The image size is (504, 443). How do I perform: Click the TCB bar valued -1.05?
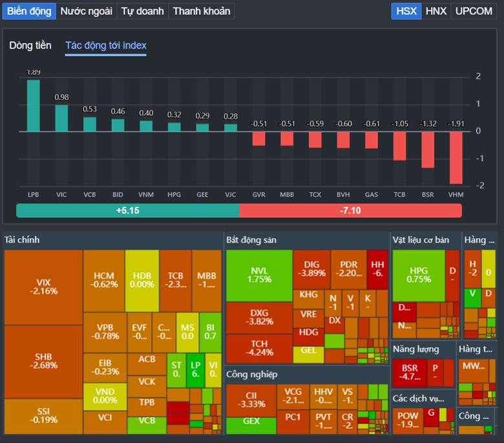pyautogui.click(x=399, y=146)
